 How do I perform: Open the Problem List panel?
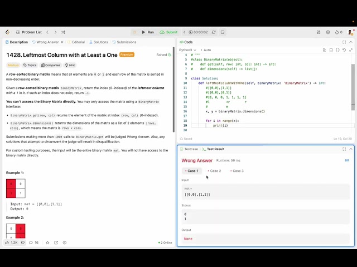[29, 32]
